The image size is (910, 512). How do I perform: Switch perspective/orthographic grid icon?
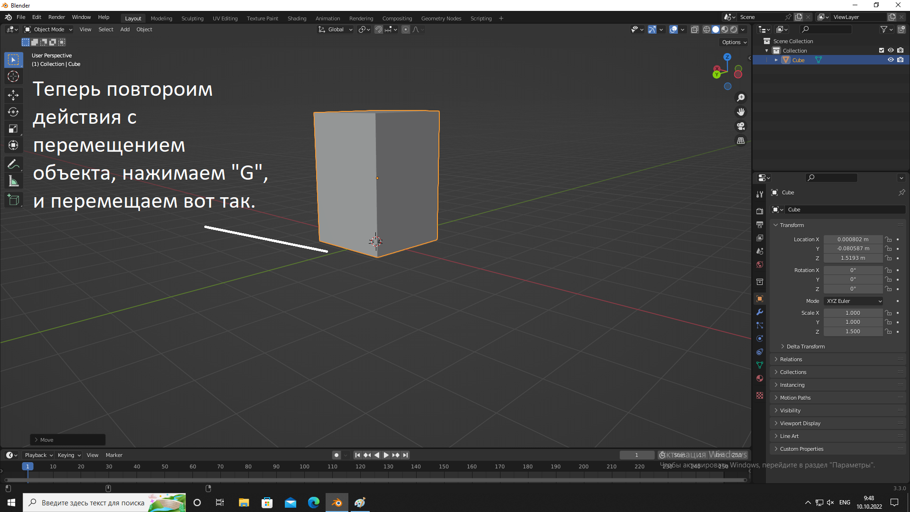point(741,141)
